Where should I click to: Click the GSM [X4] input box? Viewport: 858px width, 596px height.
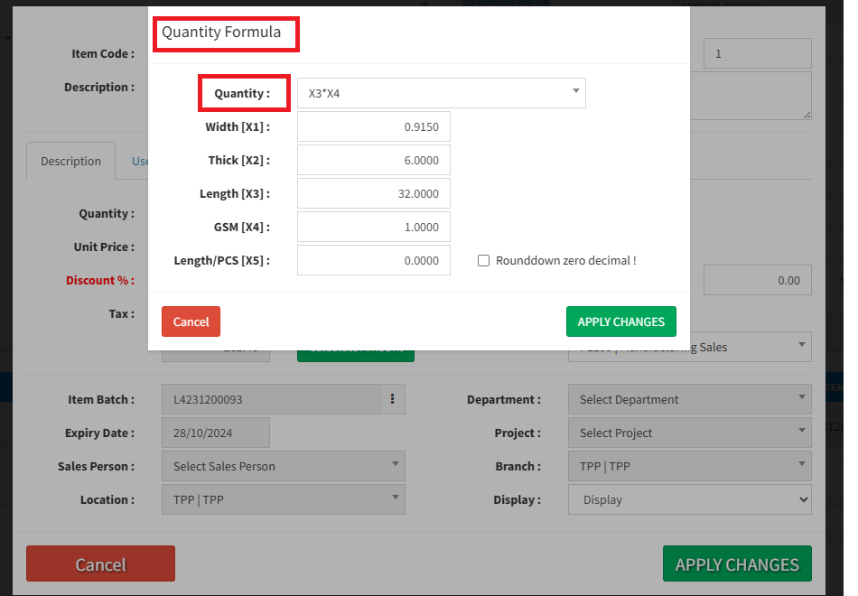373,228
